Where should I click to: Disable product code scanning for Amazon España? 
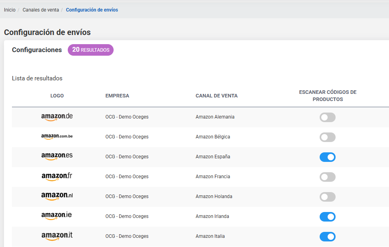point(328,157)
